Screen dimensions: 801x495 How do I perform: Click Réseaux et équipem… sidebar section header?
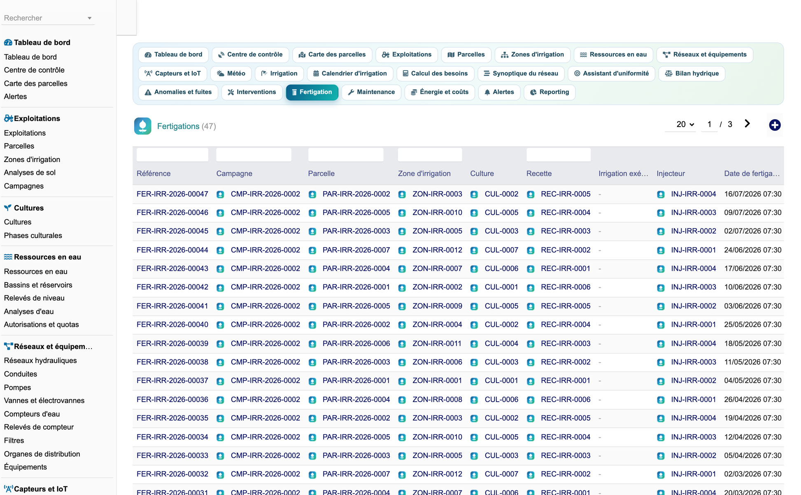(x=48, y=347)
